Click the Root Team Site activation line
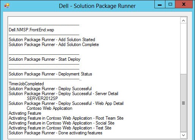This screenshot has width=195, height=140. click(66, 118)
